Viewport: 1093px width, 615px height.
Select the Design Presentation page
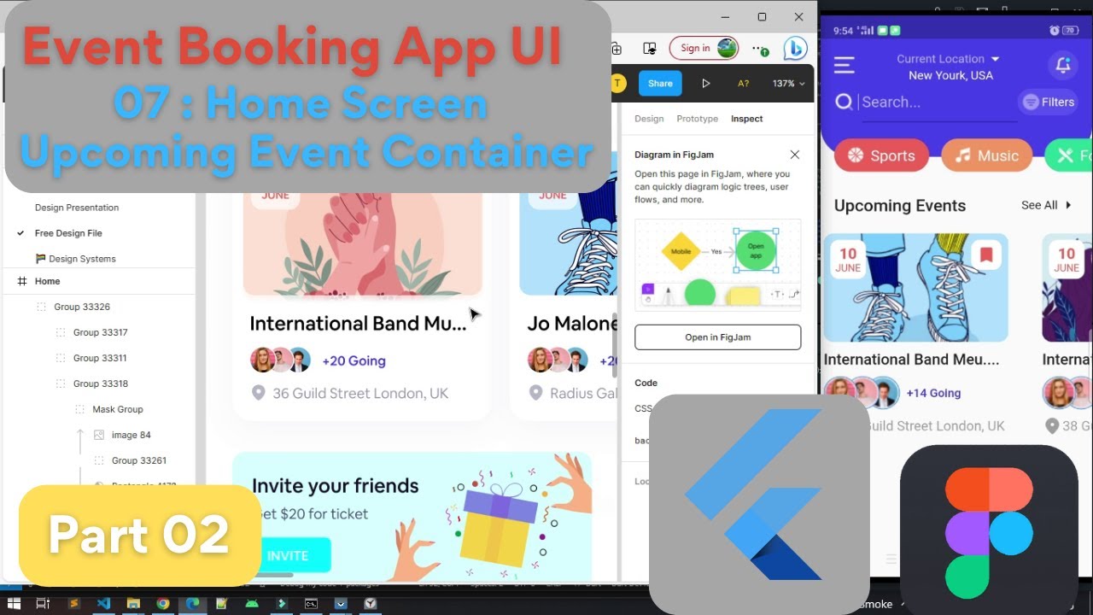(77, 208)
